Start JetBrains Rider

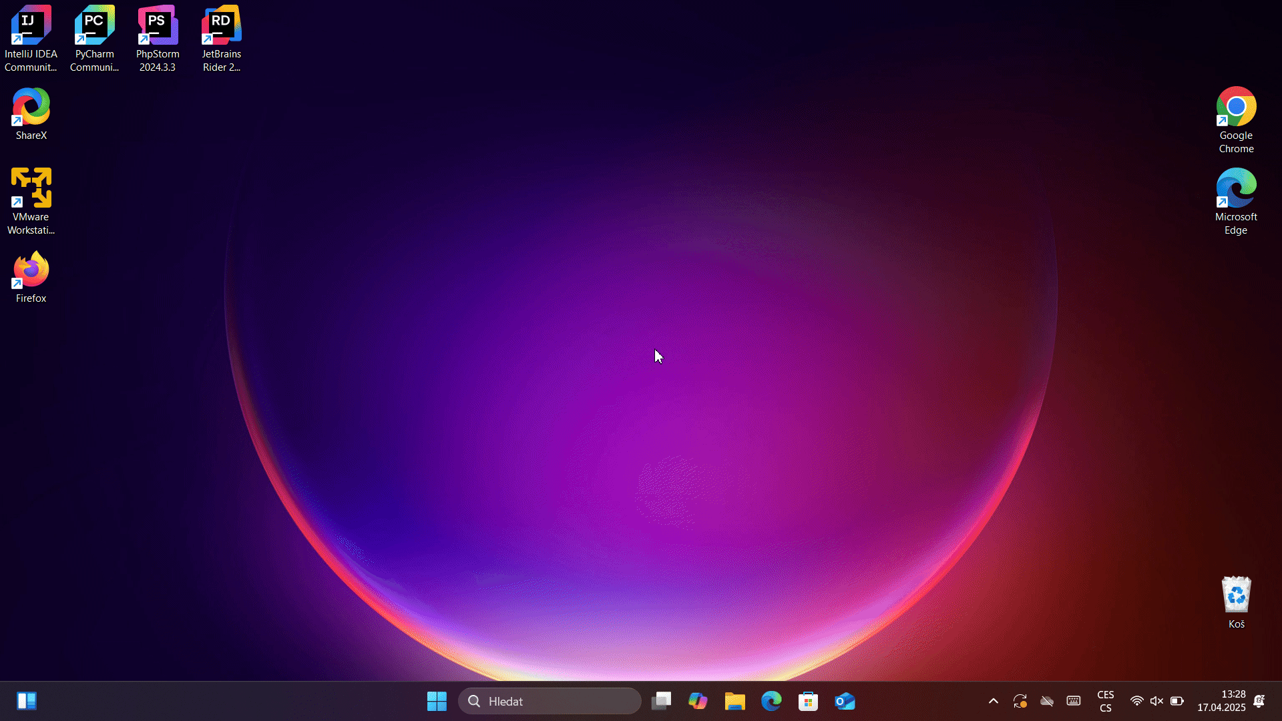(x=221, y=27)
